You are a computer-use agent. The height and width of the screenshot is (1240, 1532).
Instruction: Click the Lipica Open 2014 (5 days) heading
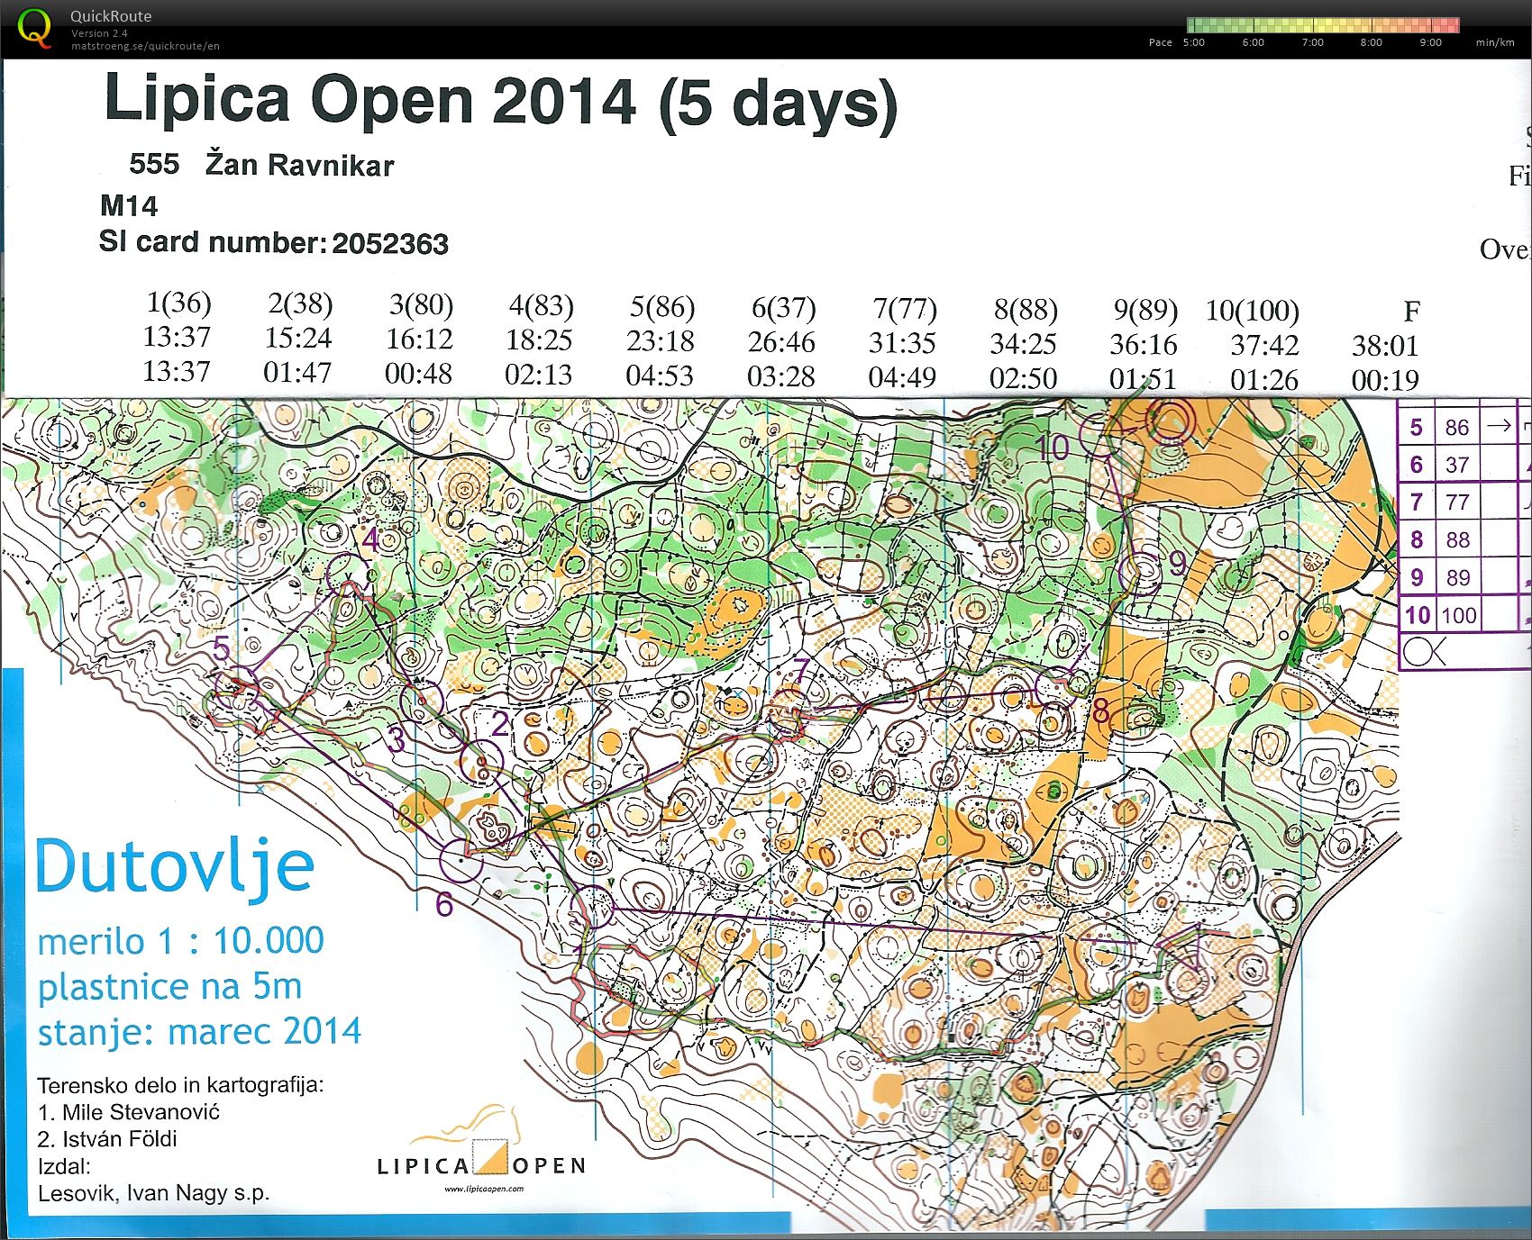pos(501,103)
